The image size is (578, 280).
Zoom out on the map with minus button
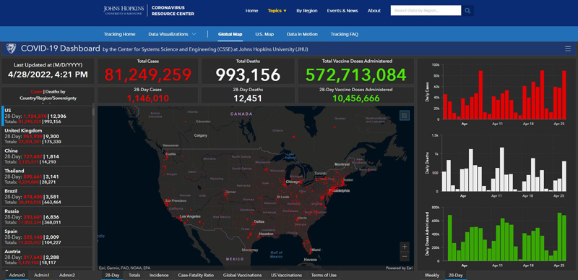[x=405, y=256]
